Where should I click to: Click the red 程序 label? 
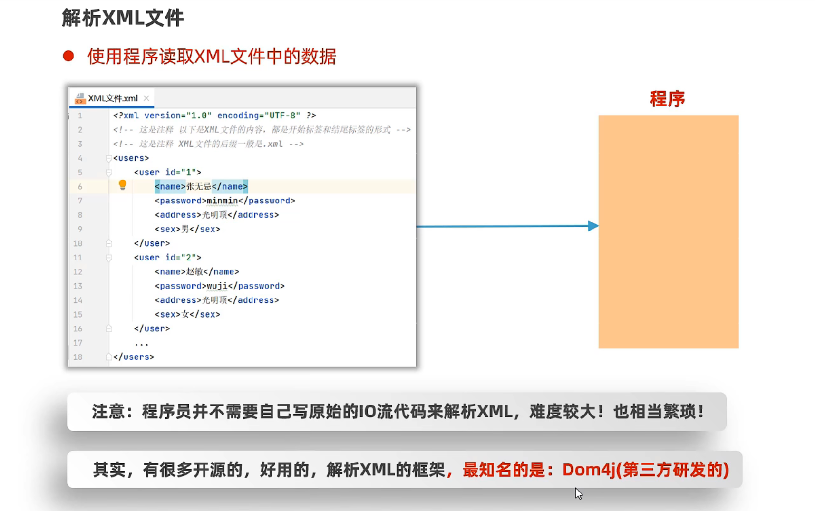click(x=667, y=99)
